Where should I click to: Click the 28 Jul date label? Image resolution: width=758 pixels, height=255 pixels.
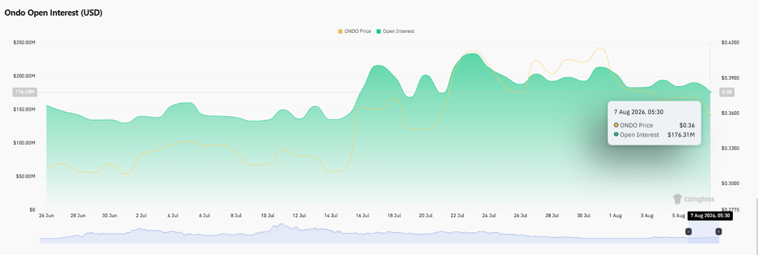tap(552, 215)
